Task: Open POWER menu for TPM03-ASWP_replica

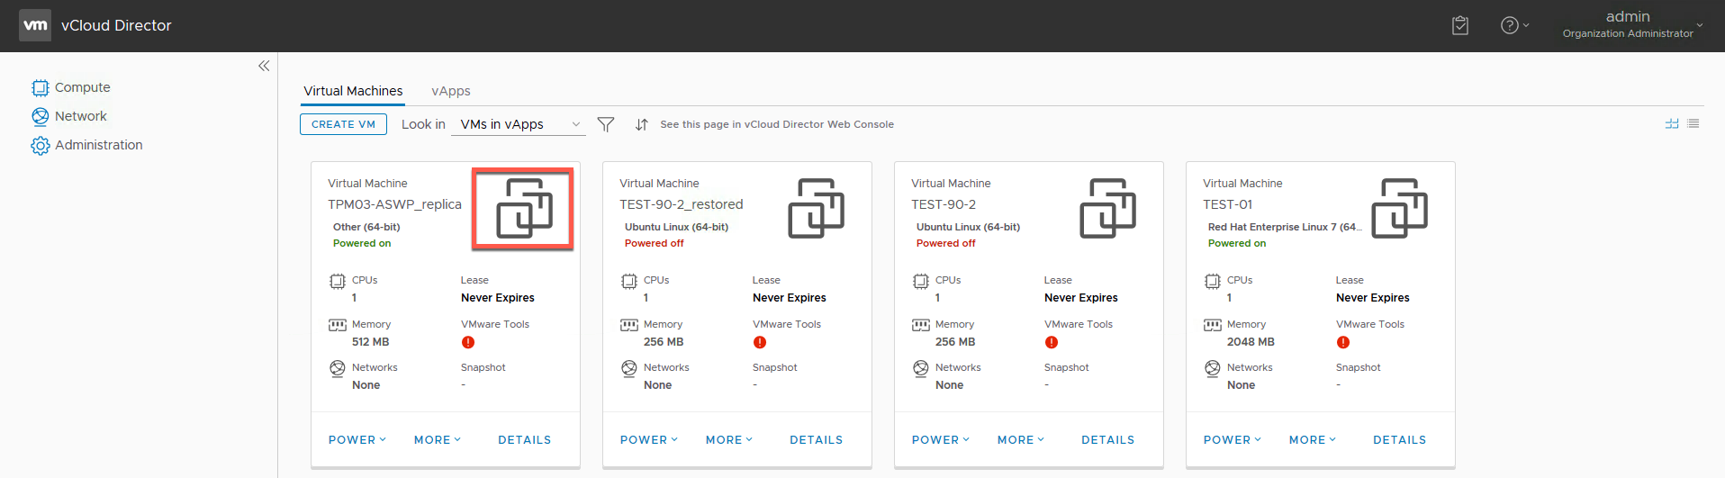Action: pyautogui.click(x=357, y=440)
